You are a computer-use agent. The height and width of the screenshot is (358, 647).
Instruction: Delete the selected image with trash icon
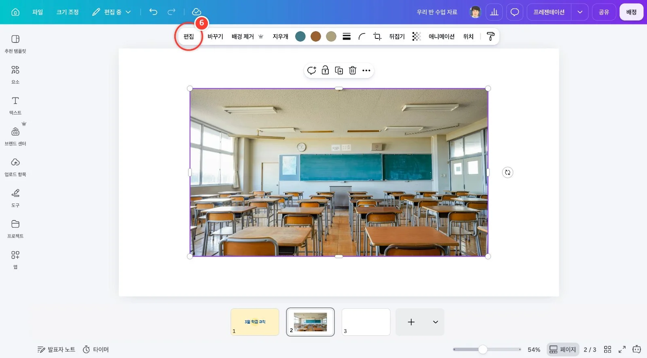353,70
